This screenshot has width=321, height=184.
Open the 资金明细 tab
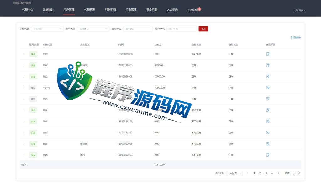[152, 10]
